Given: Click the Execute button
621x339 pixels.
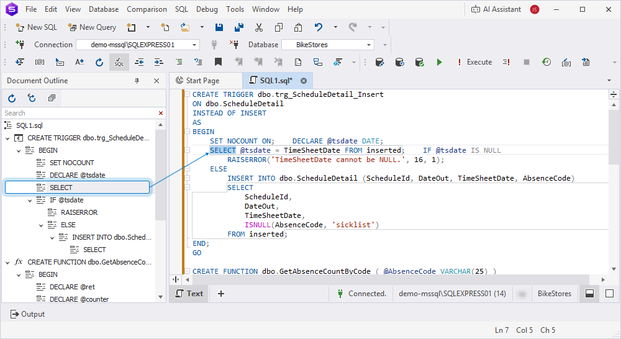Looking at the screenshot, I should pyautogui.click(x=474, y=62).
